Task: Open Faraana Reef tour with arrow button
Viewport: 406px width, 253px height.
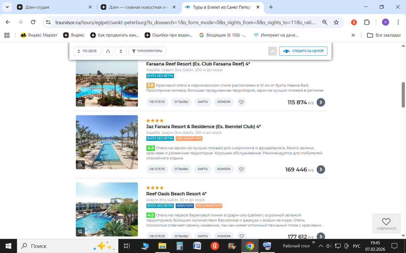Action: tap(321, 102)
